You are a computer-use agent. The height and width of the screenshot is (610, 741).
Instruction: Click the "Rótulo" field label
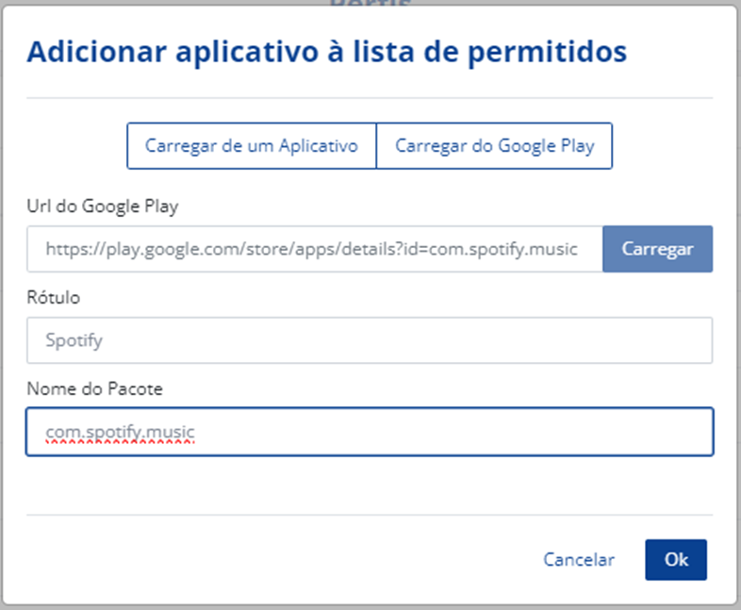click(x=53, y=297)
